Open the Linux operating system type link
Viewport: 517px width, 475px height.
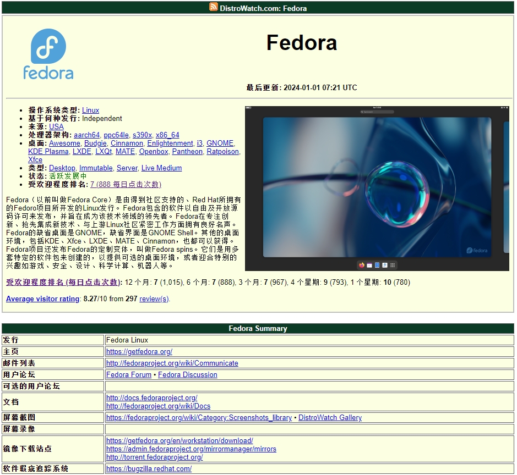[90, 111]
